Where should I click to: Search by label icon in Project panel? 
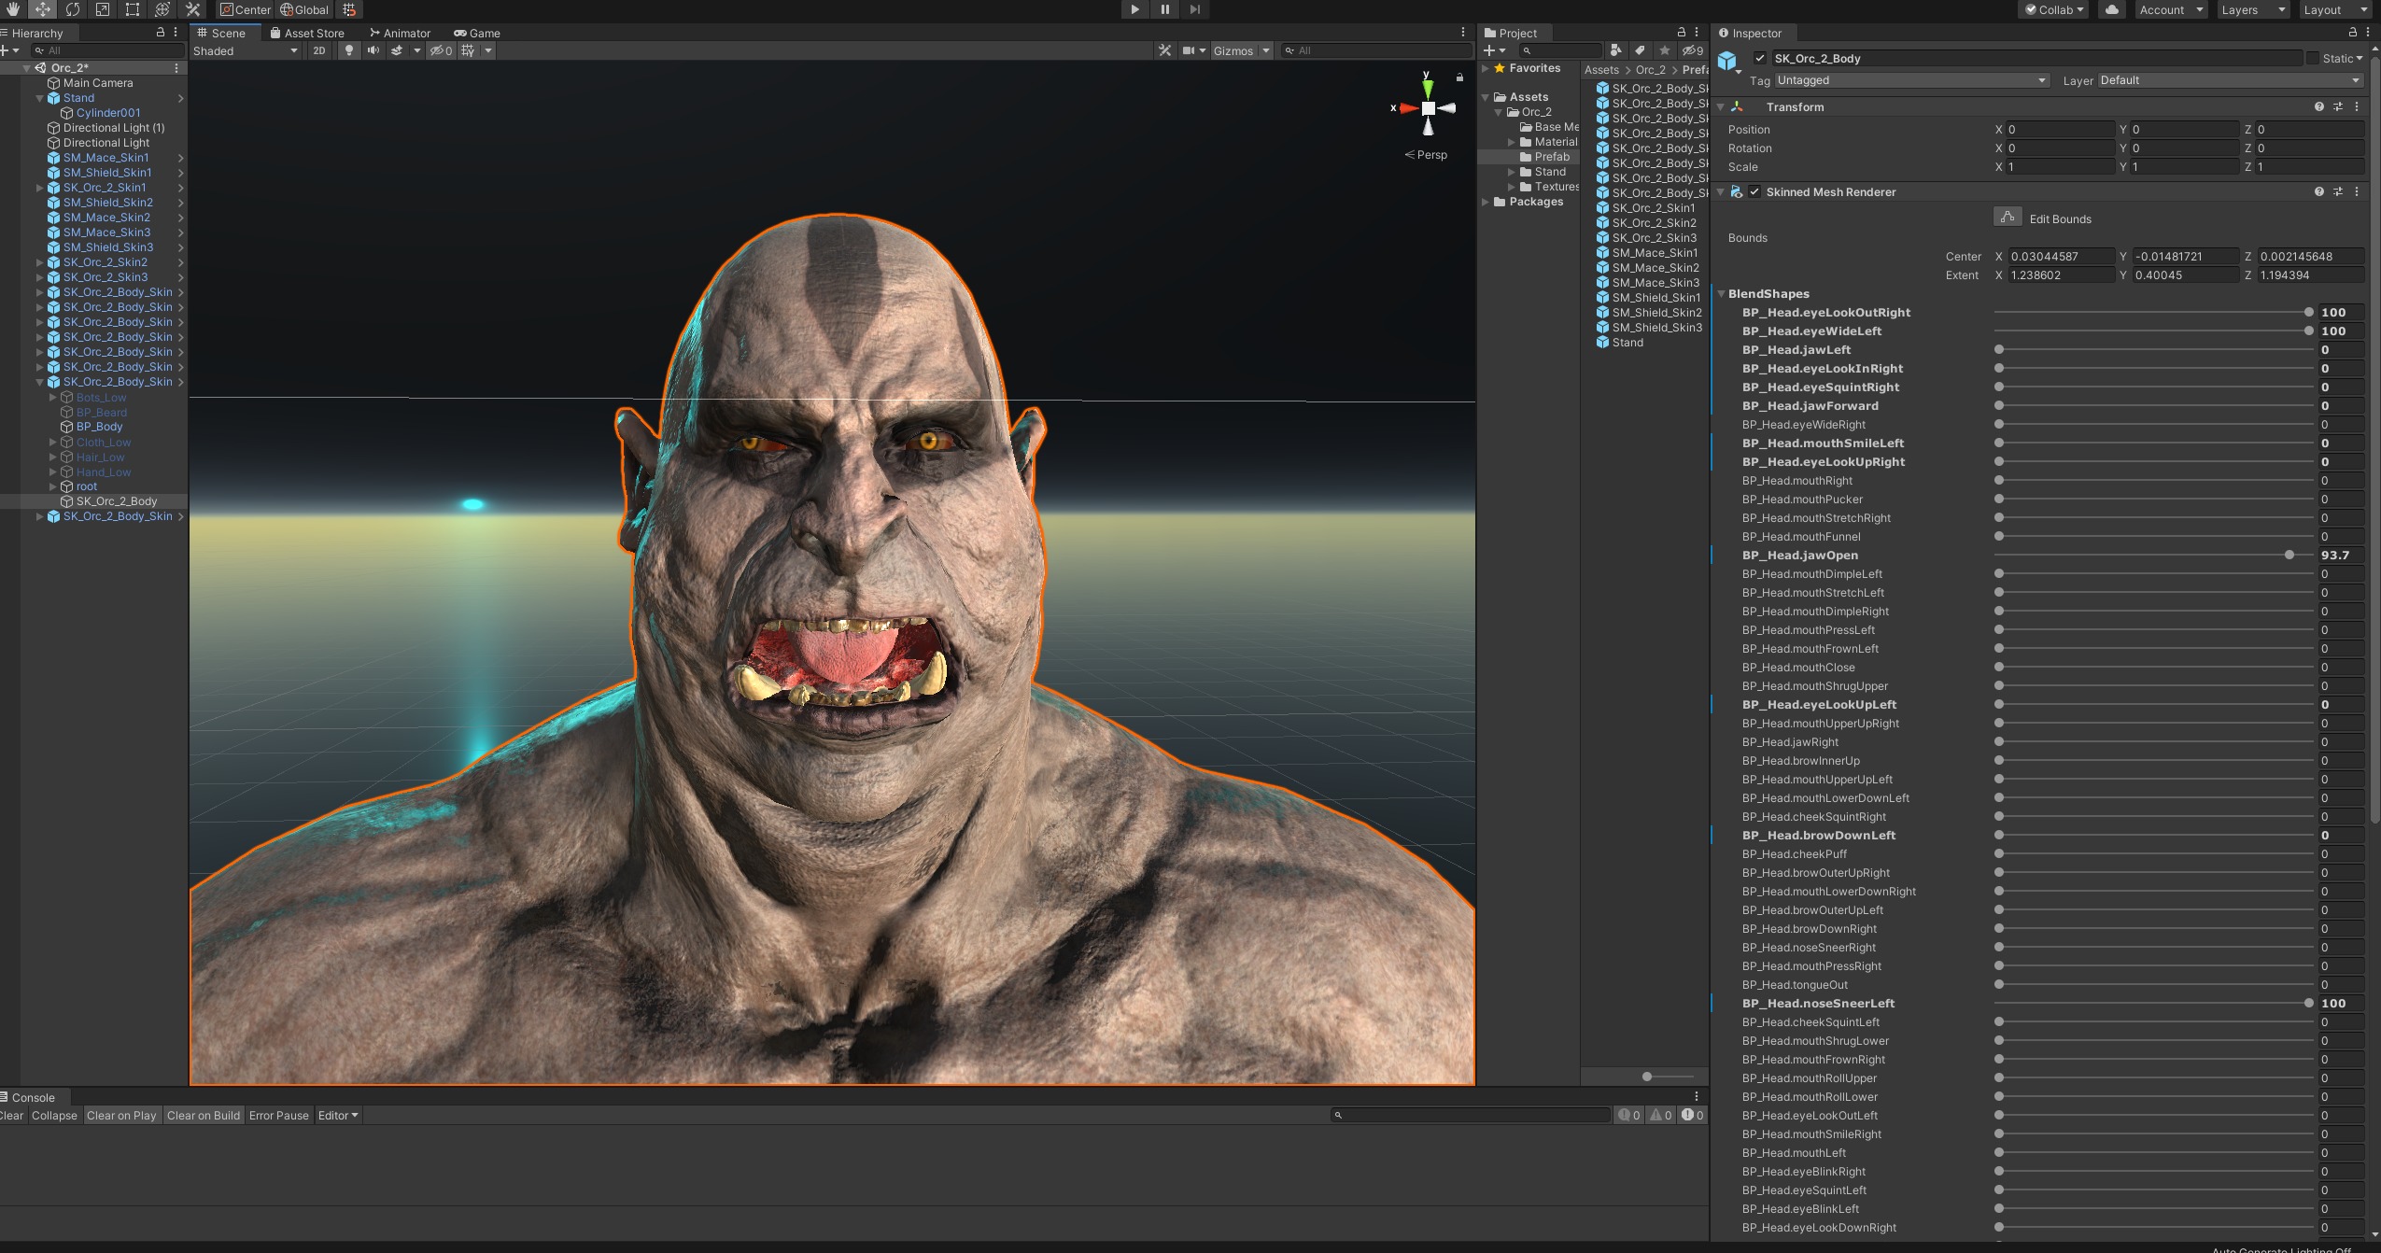[1640, 50]
